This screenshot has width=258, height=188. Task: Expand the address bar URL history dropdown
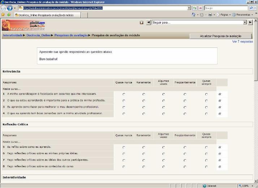189,8
